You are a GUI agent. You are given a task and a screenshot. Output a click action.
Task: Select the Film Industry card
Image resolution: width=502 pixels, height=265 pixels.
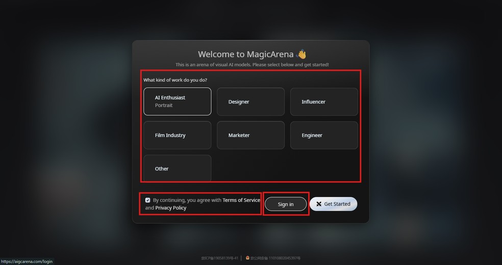click(x=178, y=135)
